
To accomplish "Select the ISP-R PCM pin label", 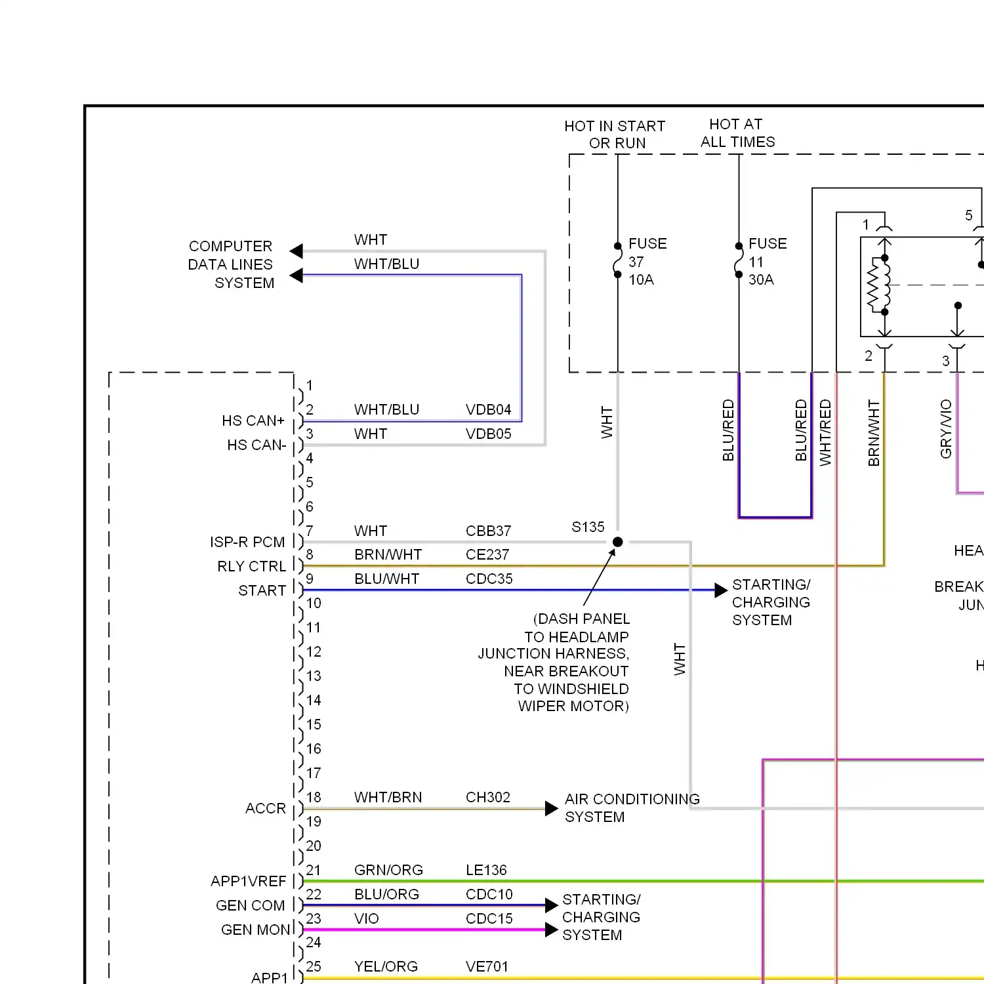I will click(247, 542).
